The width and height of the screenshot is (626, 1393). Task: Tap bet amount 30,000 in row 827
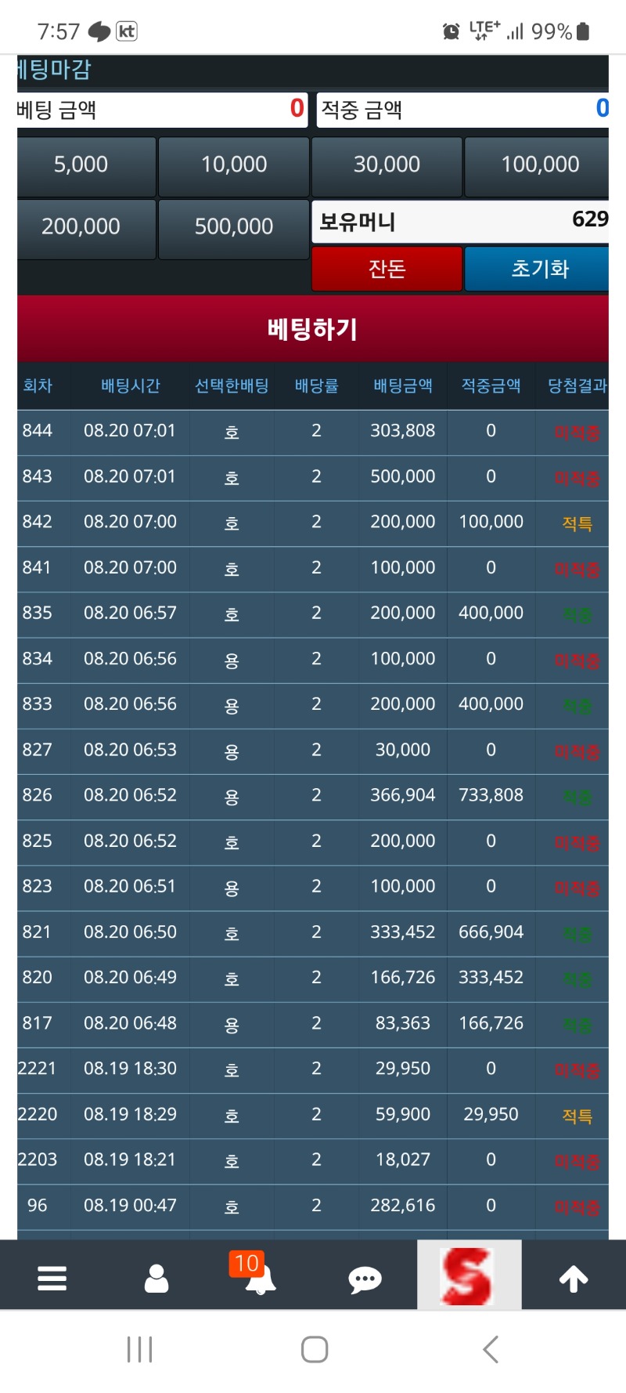coord(403,750)
